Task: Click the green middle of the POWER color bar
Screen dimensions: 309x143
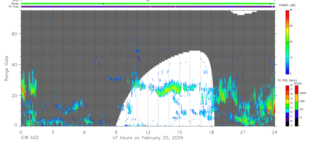Action: 287,42
